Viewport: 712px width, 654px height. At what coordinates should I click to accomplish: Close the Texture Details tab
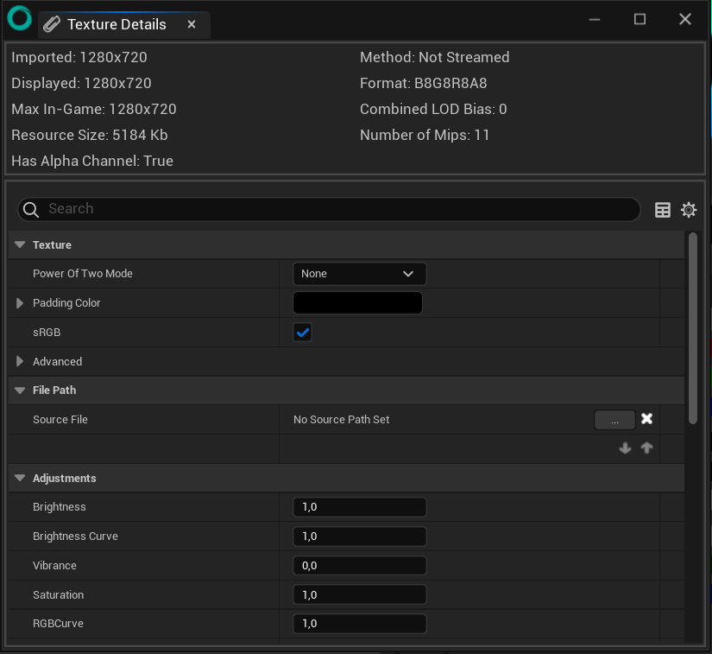[192, 24]
